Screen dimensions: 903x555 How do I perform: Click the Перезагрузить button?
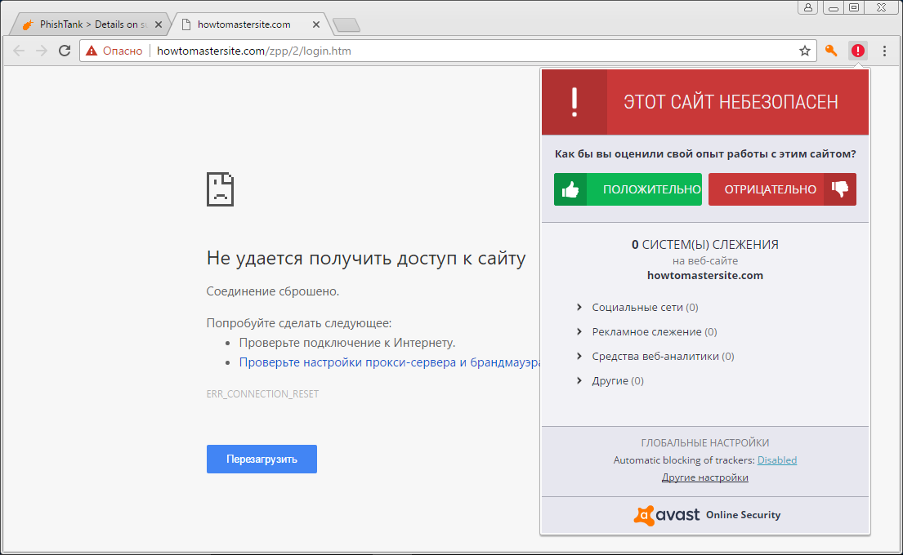[x=262, y=459]
